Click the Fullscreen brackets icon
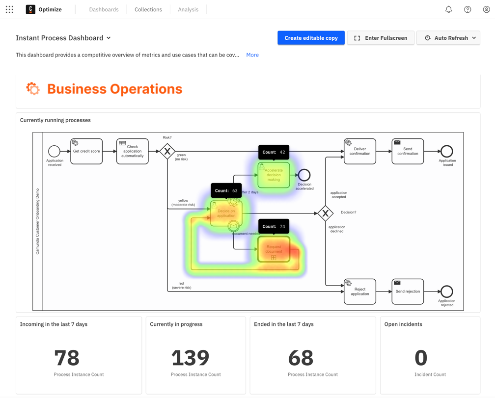Viewport: 495px width, 398px height. pos(357,38)
